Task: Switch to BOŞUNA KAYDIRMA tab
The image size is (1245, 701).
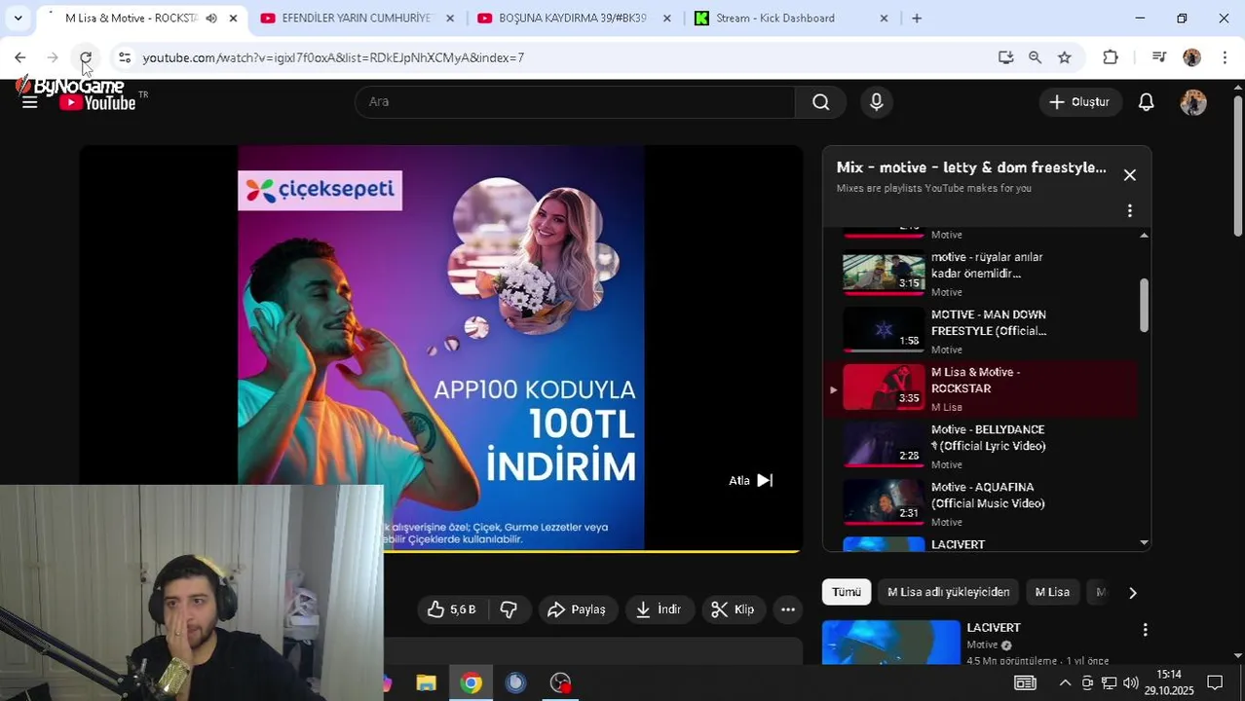Action: pyautogui.click(x=572, y=18)
